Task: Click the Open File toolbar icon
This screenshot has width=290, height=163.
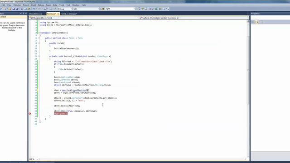Action: coord(10,9)
